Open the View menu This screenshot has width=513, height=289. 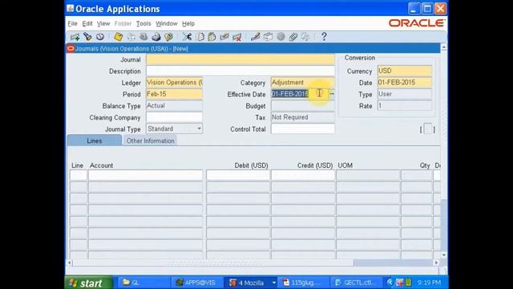pyautogui.click(x=103, y=23)
